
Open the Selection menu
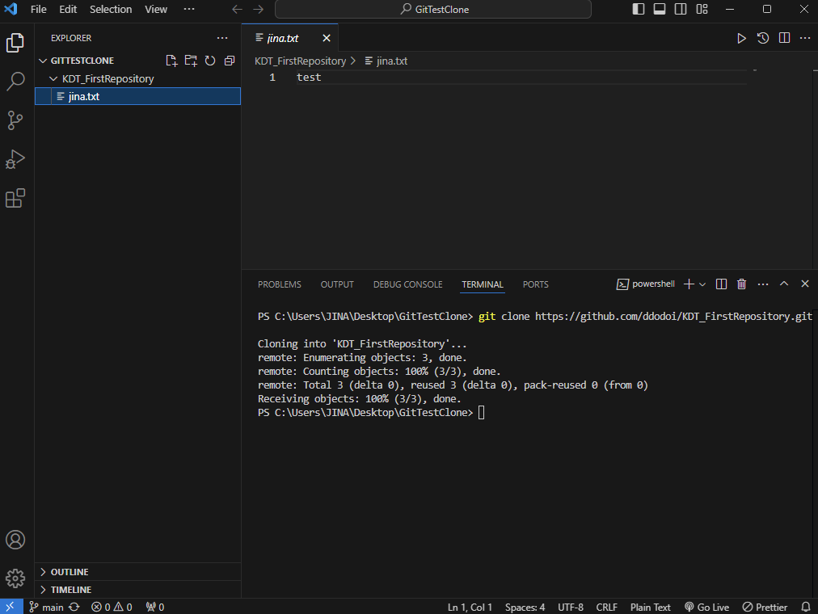coord(111,10)
